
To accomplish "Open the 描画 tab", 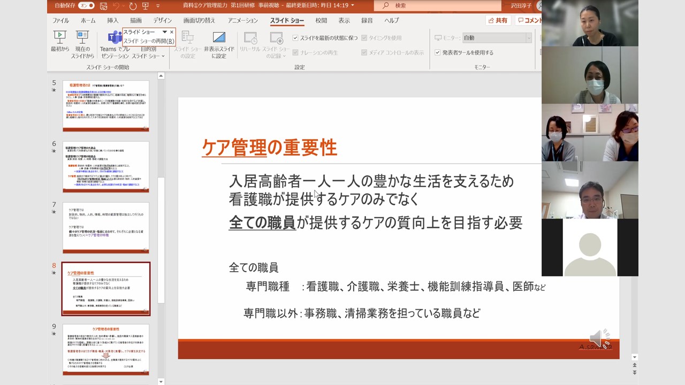I will click(x=136, y=20).
